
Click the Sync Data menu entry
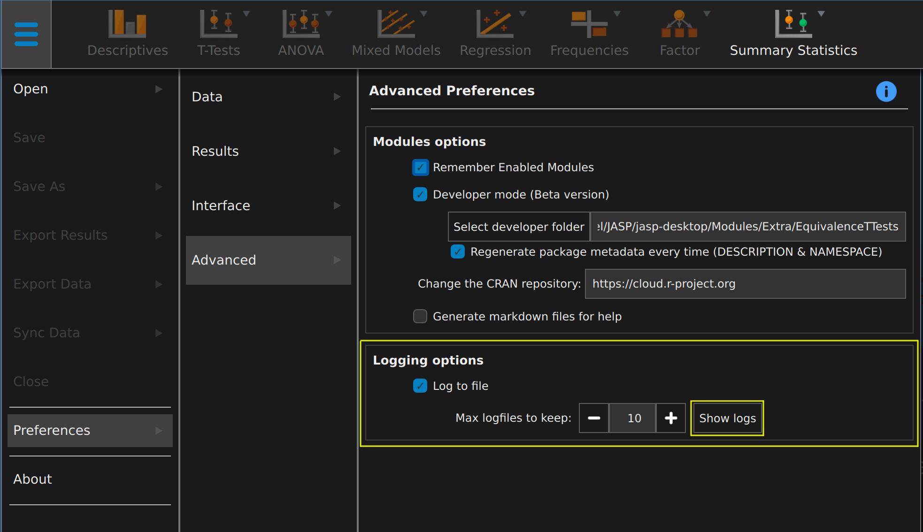(89, 333)
